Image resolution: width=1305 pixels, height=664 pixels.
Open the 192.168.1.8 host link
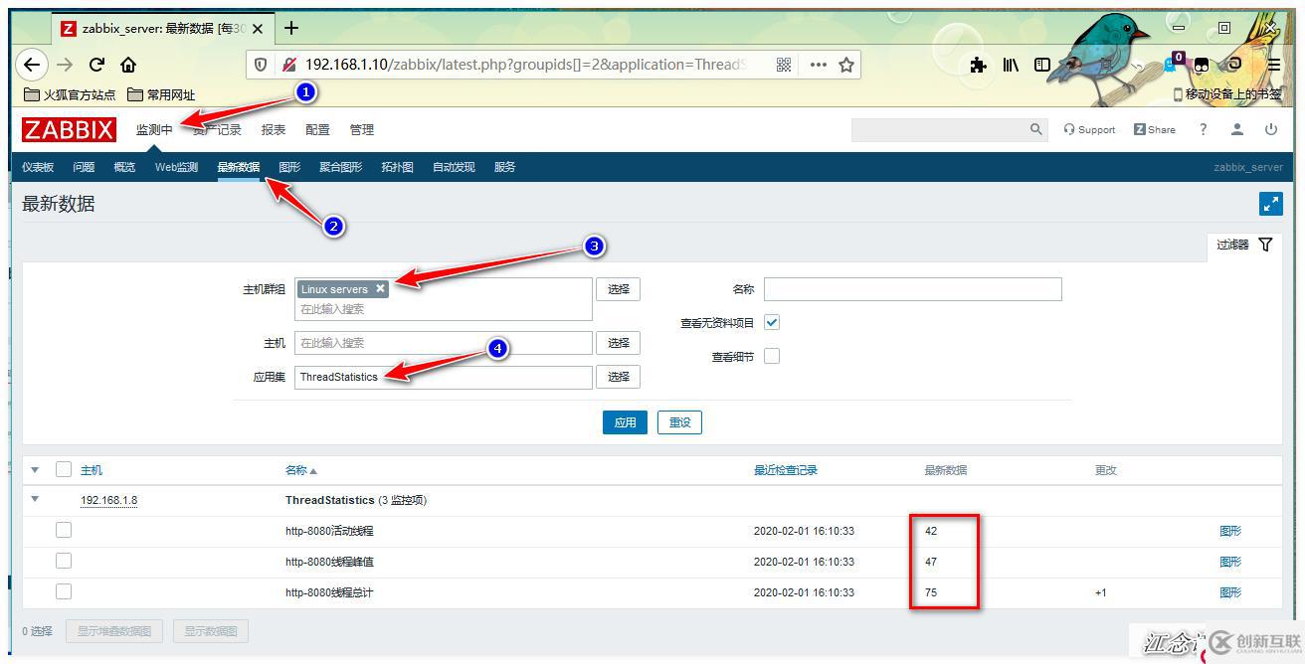pos(108,500)
